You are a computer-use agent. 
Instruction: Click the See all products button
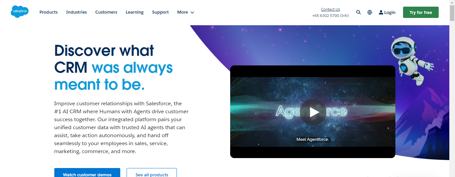point(152,173)
